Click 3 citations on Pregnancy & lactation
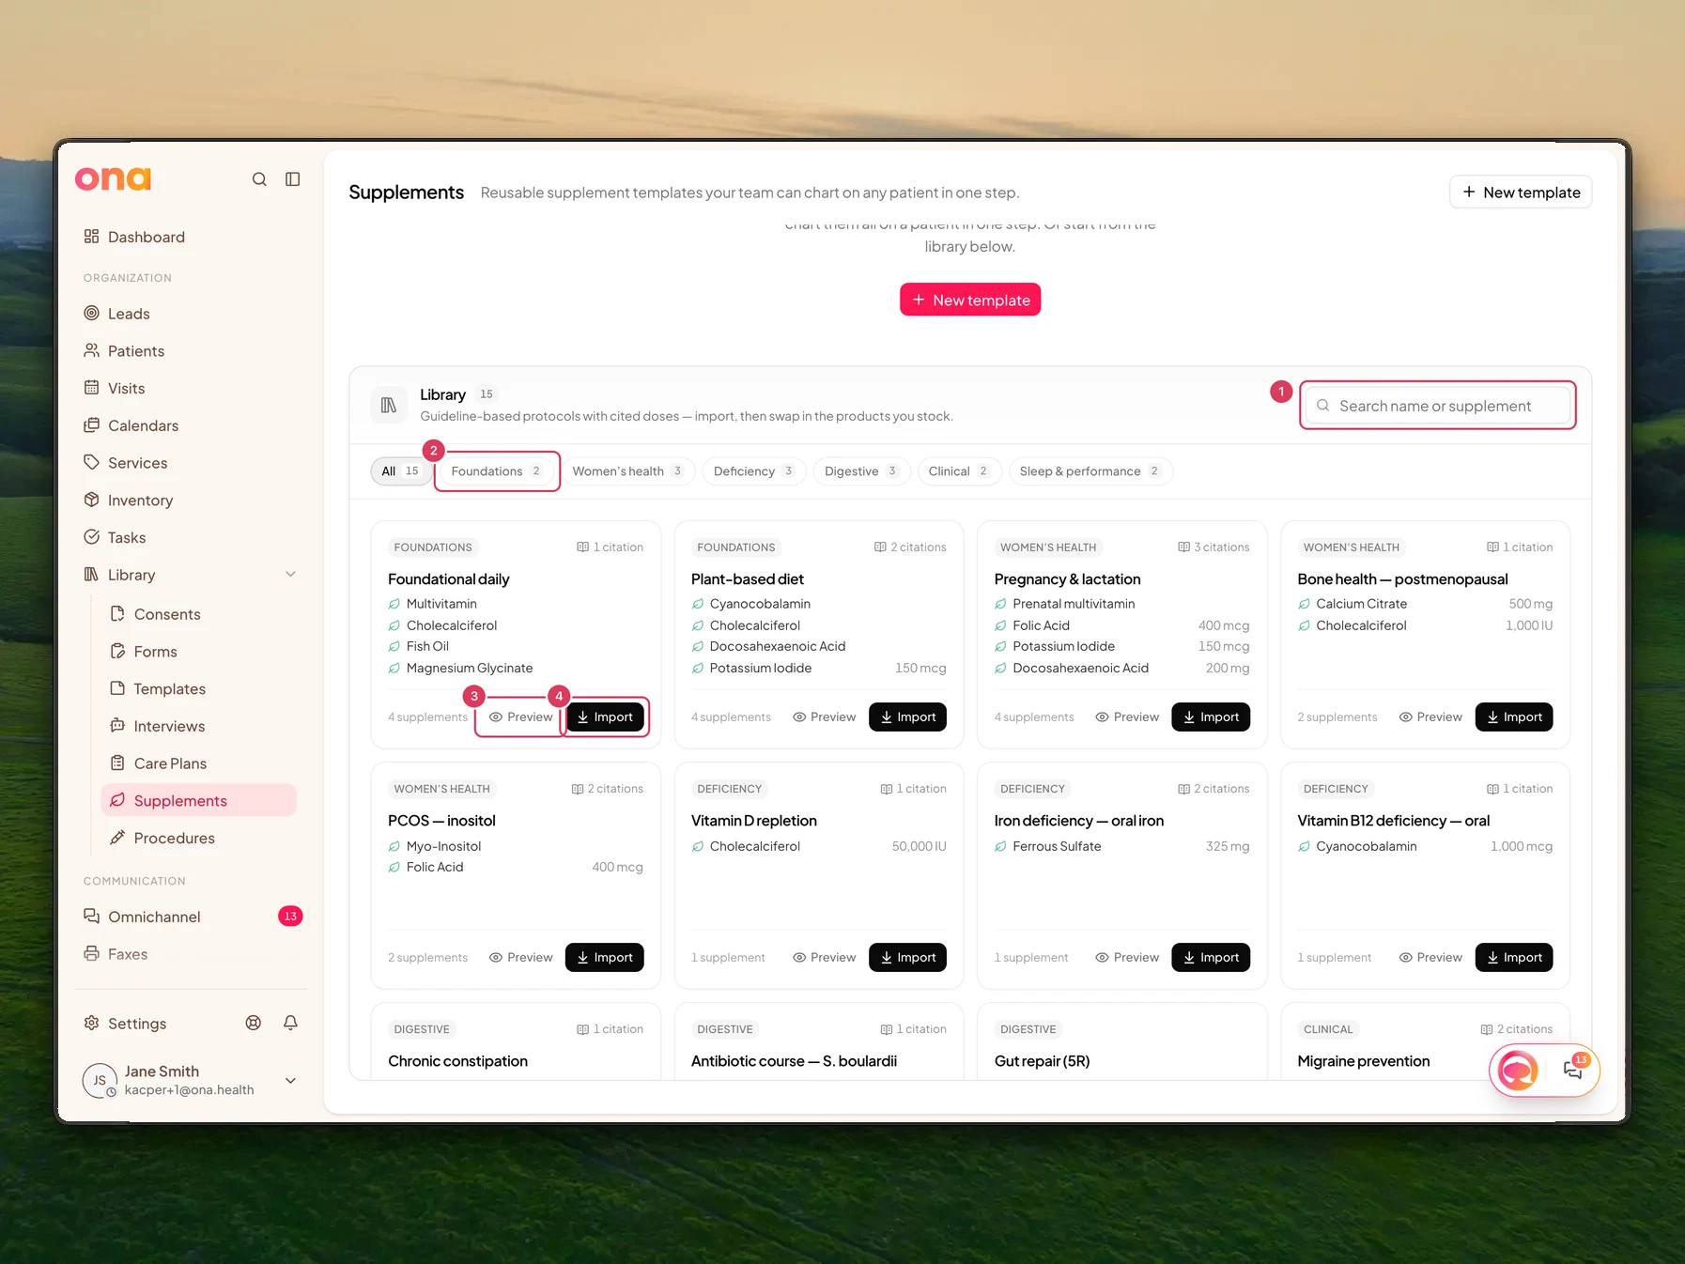 (x=1214, y=547)
